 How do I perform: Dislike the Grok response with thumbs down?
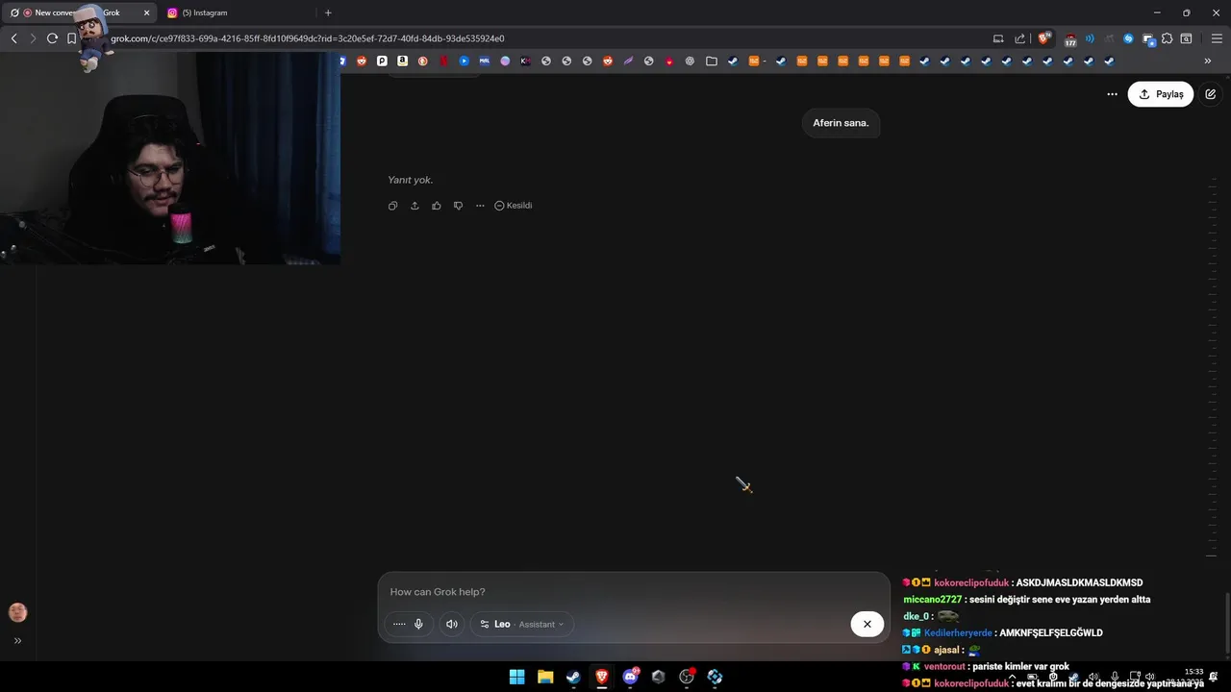pyautogui.click(x=458, y=206)
